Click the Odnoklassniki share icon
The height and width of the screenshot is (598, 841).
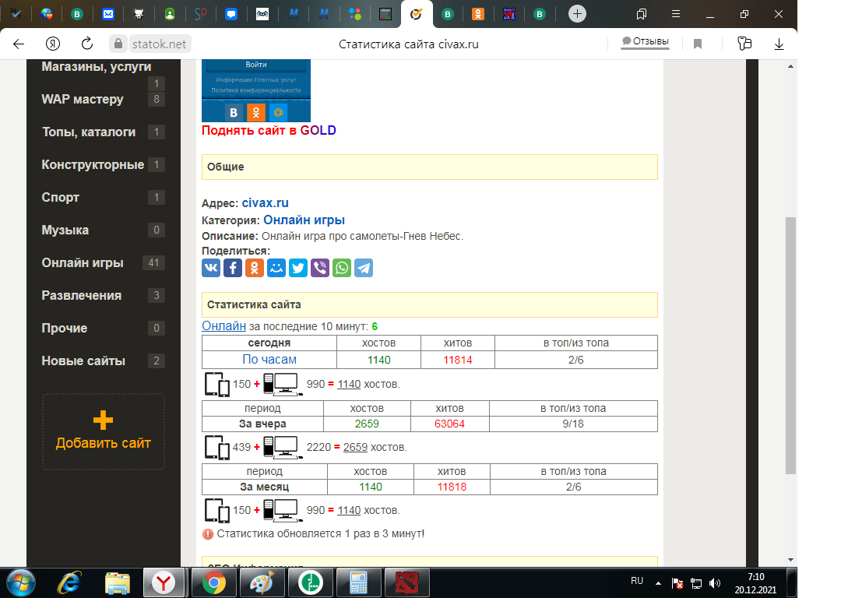coord(255,268)
